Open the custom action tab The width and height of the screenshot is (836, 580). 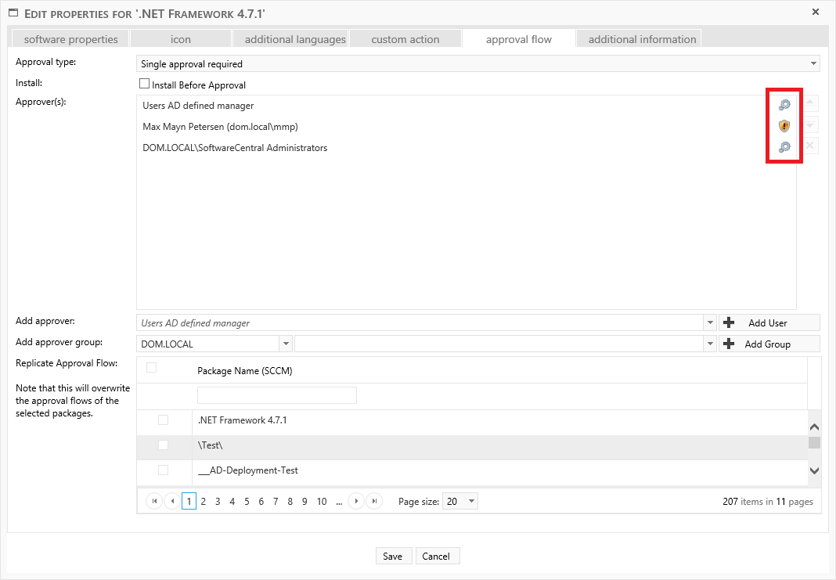pos(405,39)
